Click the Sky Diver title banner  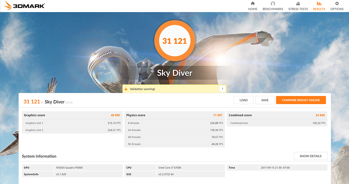pyautogui.click(x=174, y=73)
